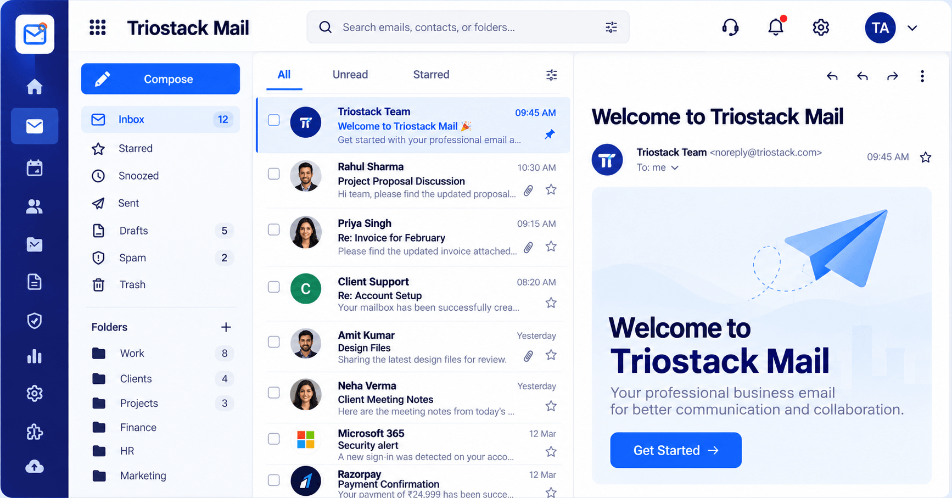Star the Rahul Sharma email
The image size is (952, 498).
pos(551,190)
